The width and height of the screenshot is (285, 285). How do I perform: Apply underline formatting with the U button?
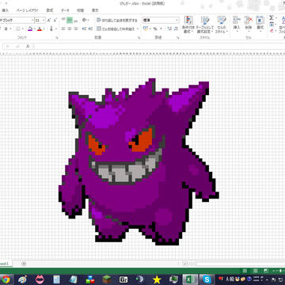[6, 28]
